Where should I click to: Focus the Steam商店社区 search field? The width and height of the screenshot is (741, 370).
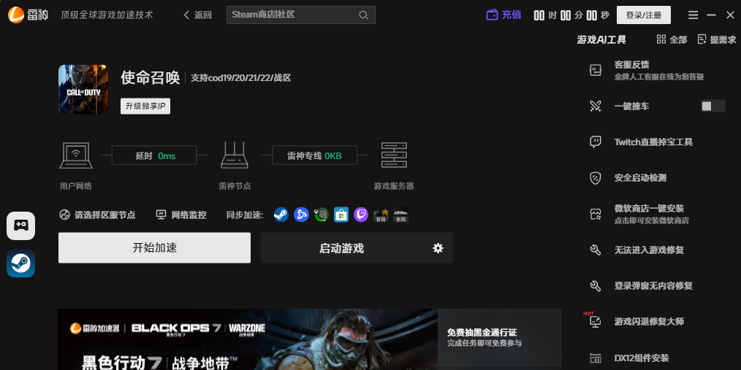coord(300,15)
